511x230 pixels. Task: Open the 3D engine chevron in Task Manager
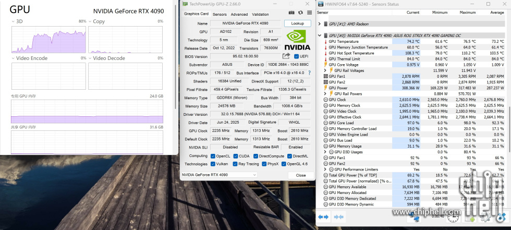pos(13,21)
